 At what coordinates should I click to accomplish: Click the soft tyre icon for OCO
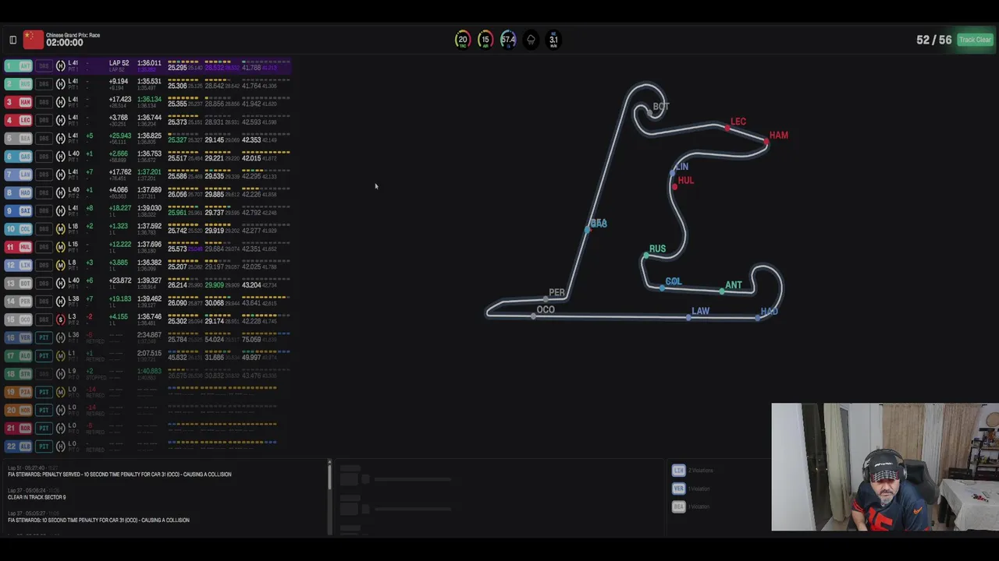(61, 319)
